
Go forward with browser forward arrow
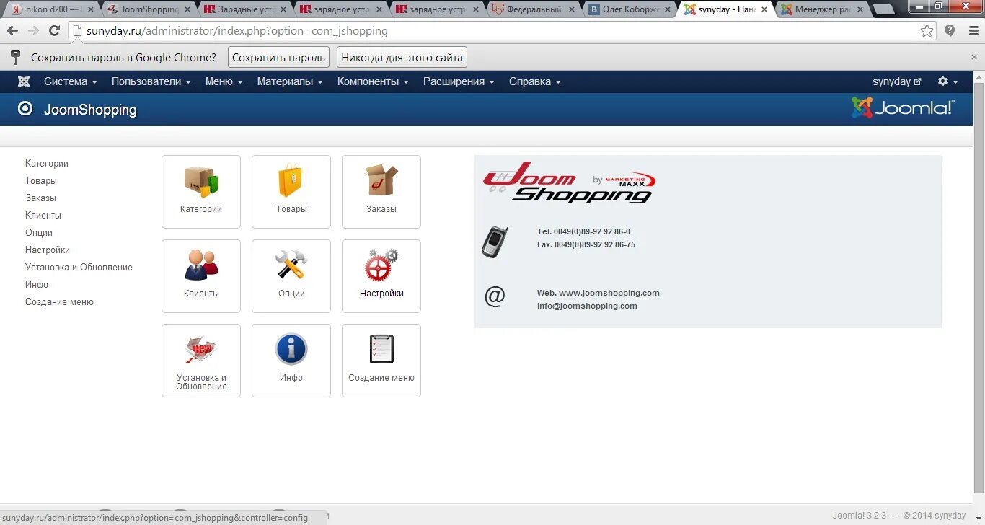[33, 31]
